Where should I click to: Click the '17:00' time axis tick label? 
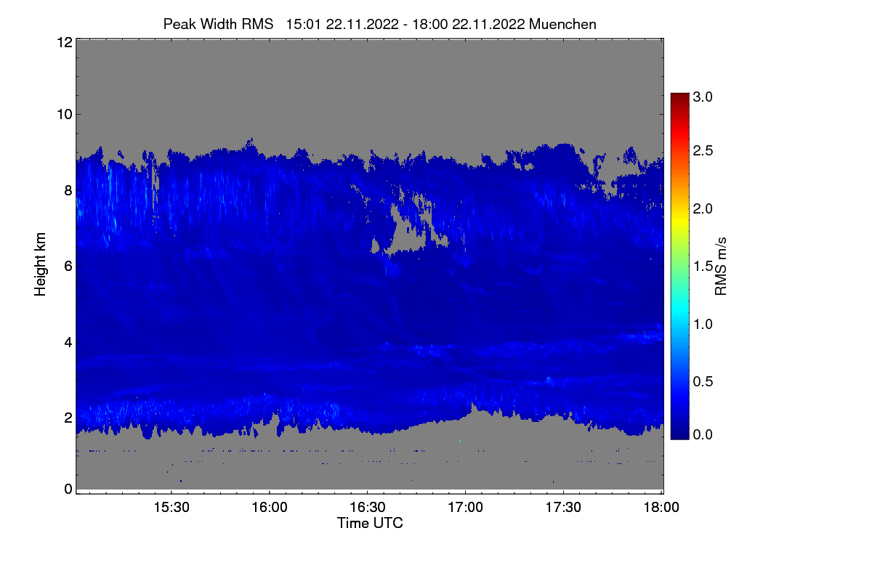pos(466,508)
